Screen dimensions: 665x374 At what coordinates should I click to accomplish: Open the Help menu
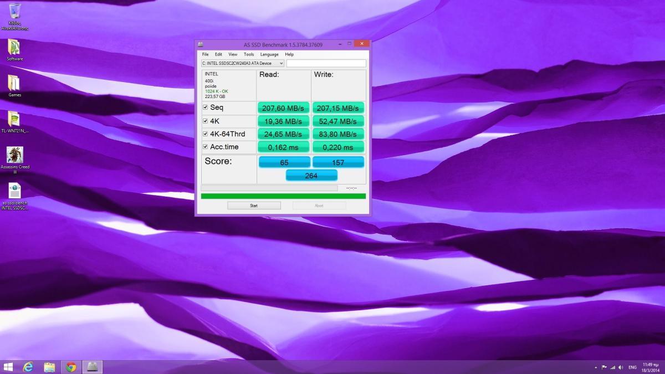[x=289, y=54]
